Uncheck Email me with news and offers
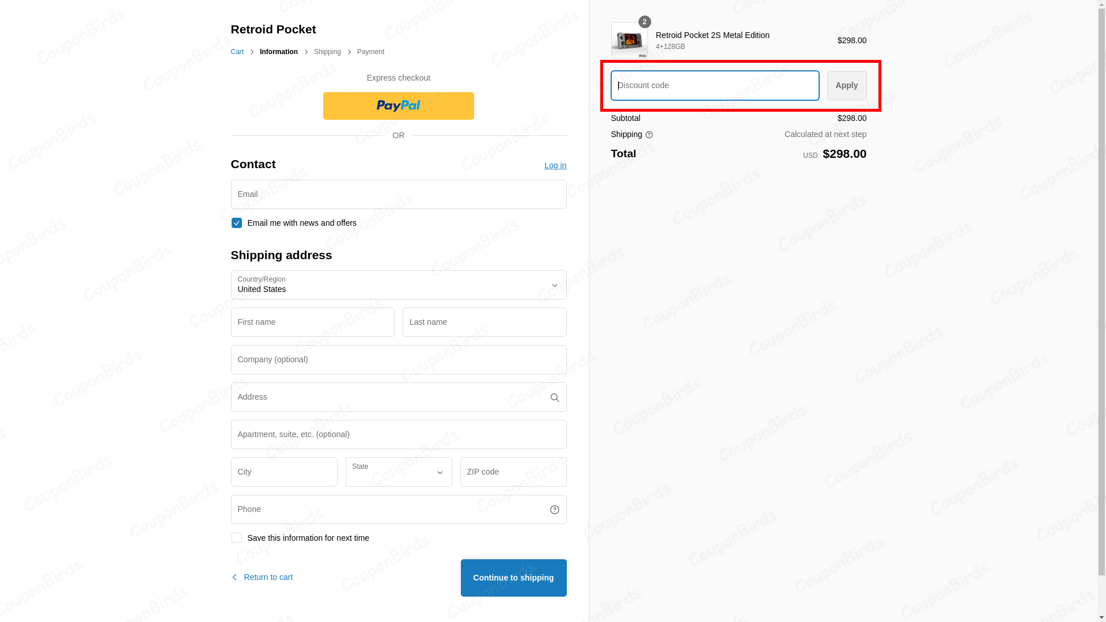Image resolution: width=1106 pixels, height=622 pixels. click(x=236, y=223)
